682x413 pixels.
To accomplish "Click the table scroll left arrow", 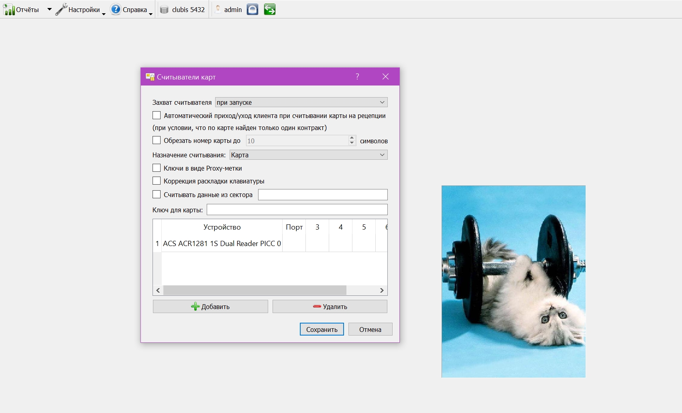I will [x=158, y=290].
